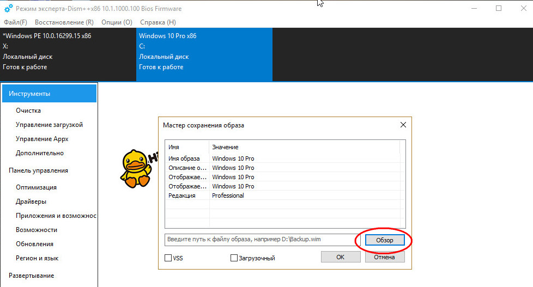
Task: Maximize the Dism++ window
Action: coord(499,9)
